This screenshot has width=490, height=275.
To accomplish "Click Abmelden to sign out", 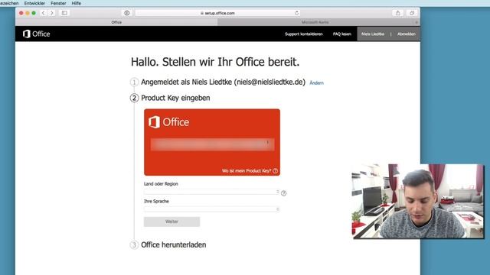I will click(x=407, y=34).
